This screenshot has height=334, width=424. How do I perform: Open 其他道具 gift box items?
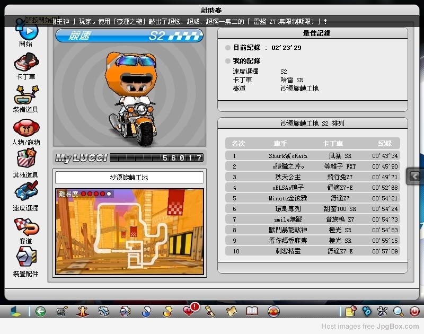[x=25, y=161]
